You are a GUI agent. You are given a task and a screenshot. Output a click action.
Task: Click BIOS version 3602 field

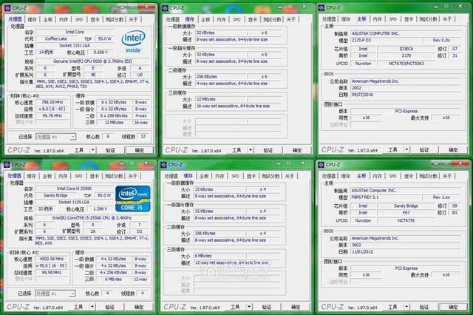(406, 245)
